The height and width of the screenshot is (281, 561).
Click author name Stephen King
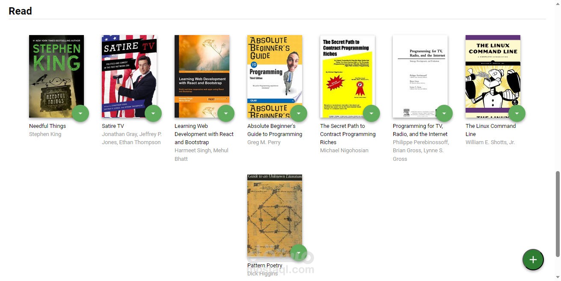pos(45,134)
